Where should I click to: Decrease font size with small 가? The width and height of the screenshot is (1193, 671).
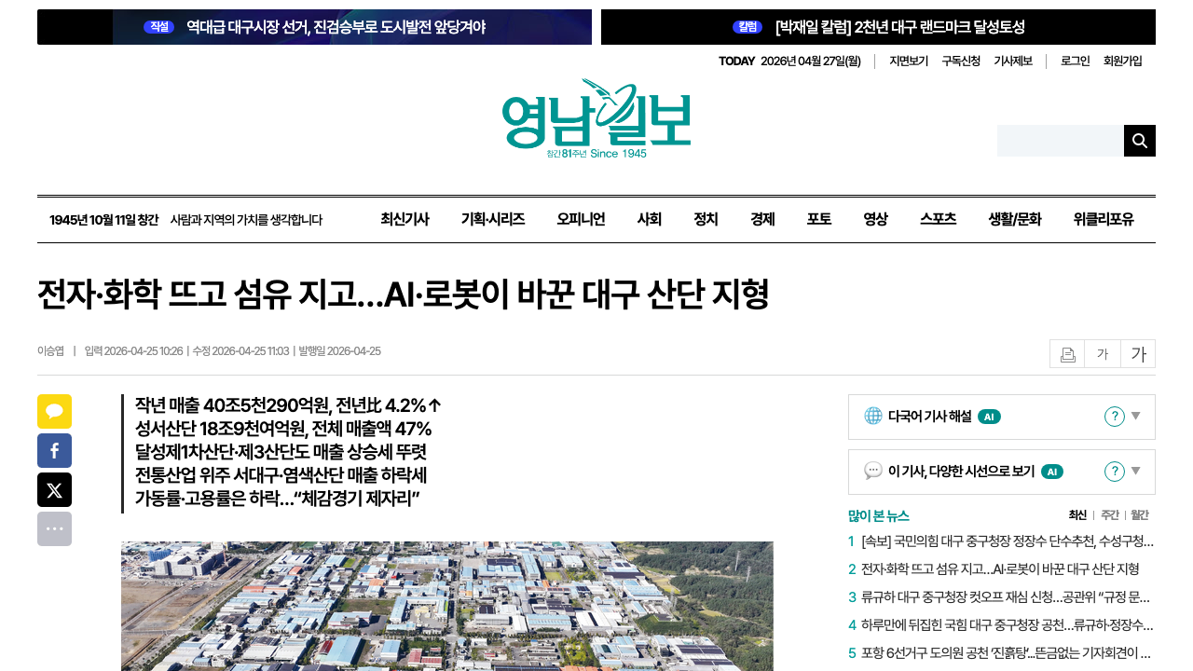click(1103, 354)
